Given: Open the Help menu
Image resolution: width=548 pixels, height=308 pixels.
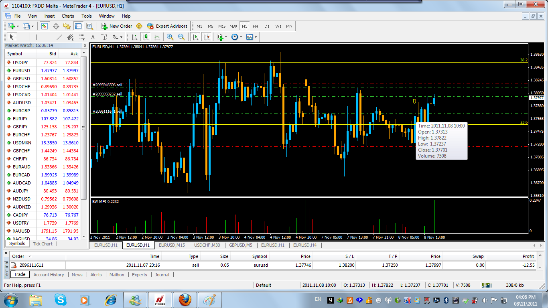Looking at the screenshot, I should pos(126,16).
